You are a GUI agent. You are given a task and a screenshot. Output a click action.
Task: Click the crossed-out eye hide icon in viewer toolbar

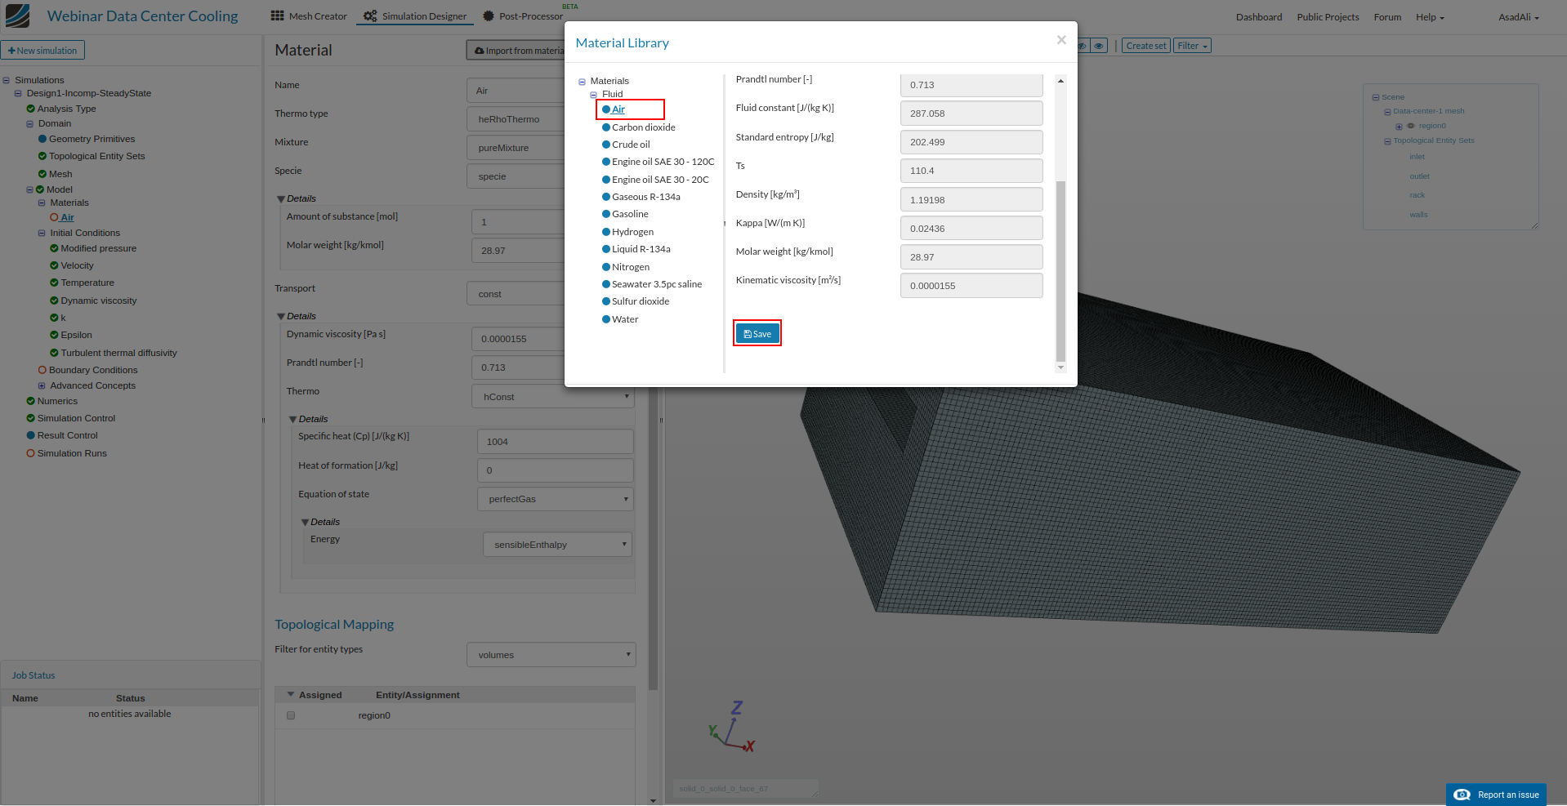pos(1083,46)
